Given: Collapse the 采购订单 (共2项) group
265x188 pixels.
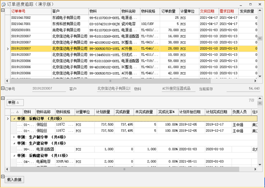Looking at the screenshot, I should pos(14,119).
